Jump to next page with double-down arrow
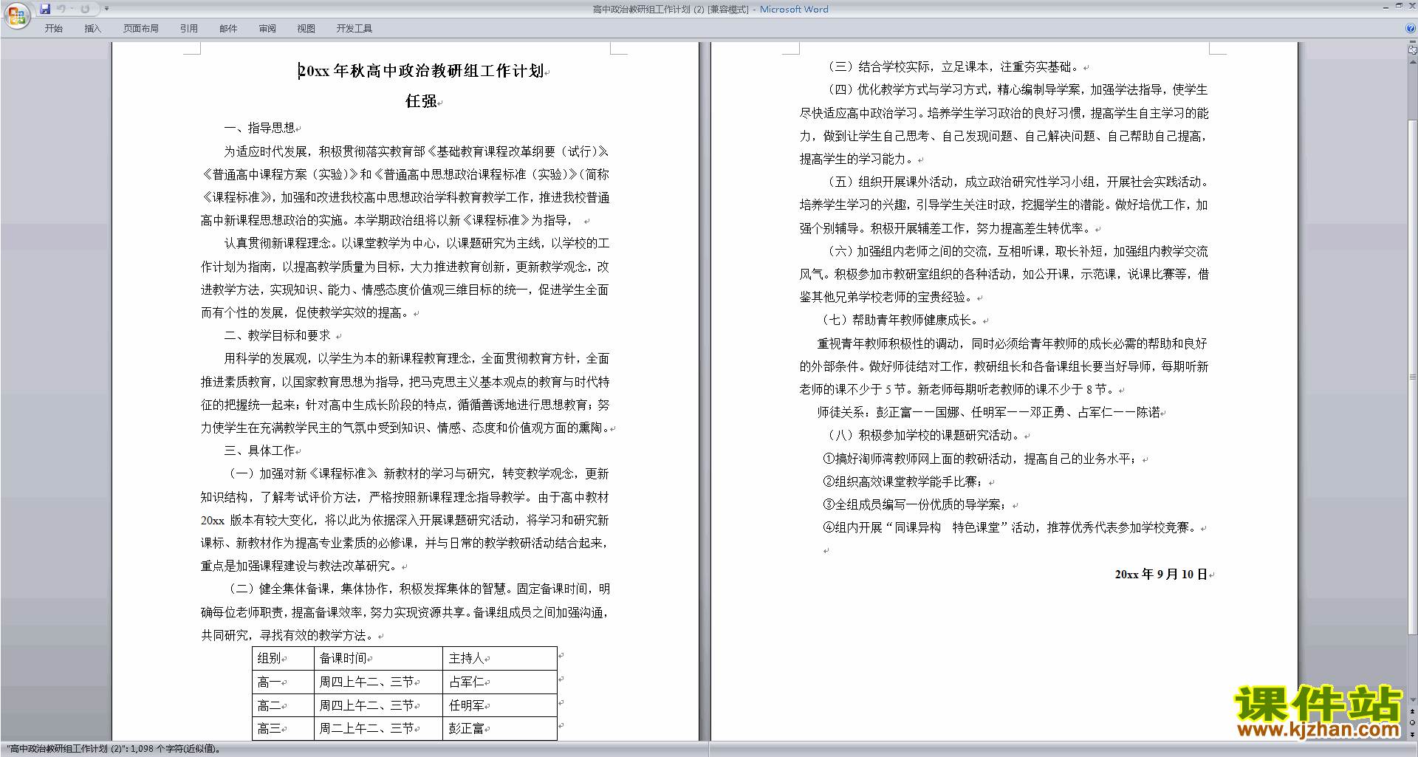 [x=1412, y=734]
